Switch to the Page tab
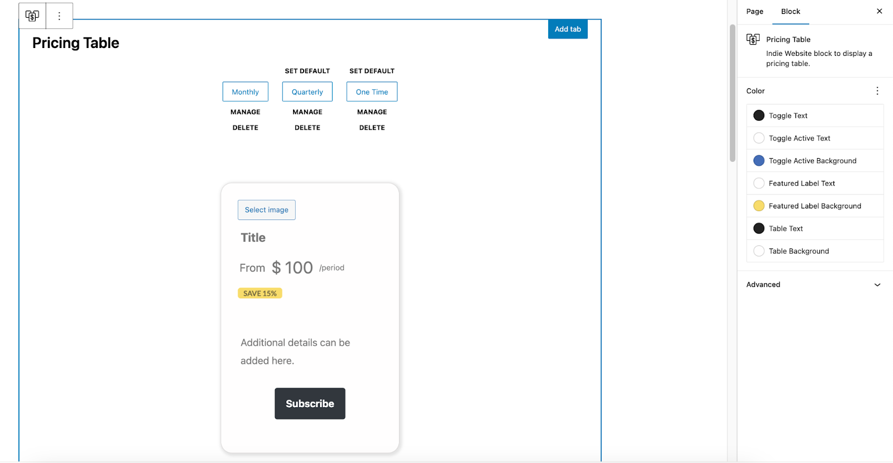This screenshot has height=463, width=893. point(755,12)
